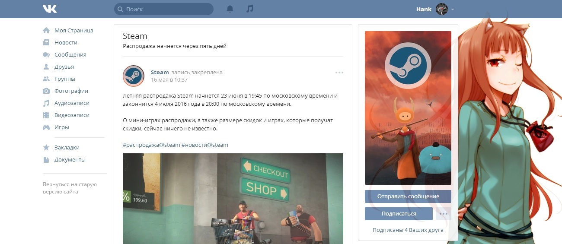Click the Steam community title heading
562x244 pixels.
click(135, 36)
